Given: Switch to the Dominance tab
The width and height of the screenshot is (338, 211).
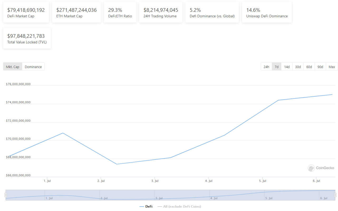Looking at the screenshot, I should (33, 67).
